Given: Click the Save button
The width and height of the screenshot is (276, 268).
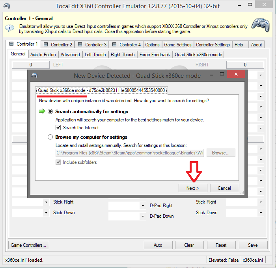Looking at the screenshot, I should point(253,245).
